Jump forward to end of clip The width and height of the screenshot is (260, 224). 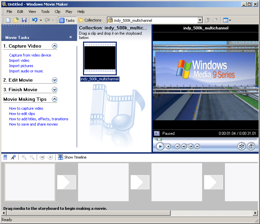[x=197, y=146]
